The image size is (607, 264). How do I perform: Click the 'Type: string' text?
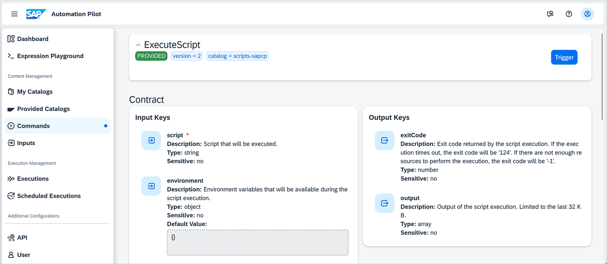(183, 153)
